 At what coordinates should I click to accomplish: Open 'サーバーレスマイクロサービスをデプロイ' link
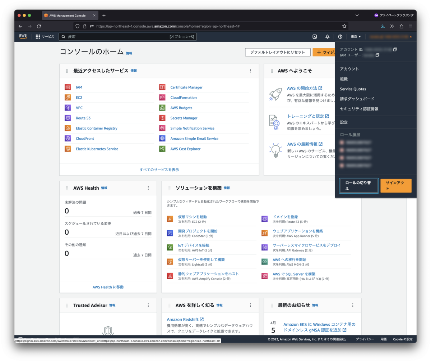tap(307, 245)
